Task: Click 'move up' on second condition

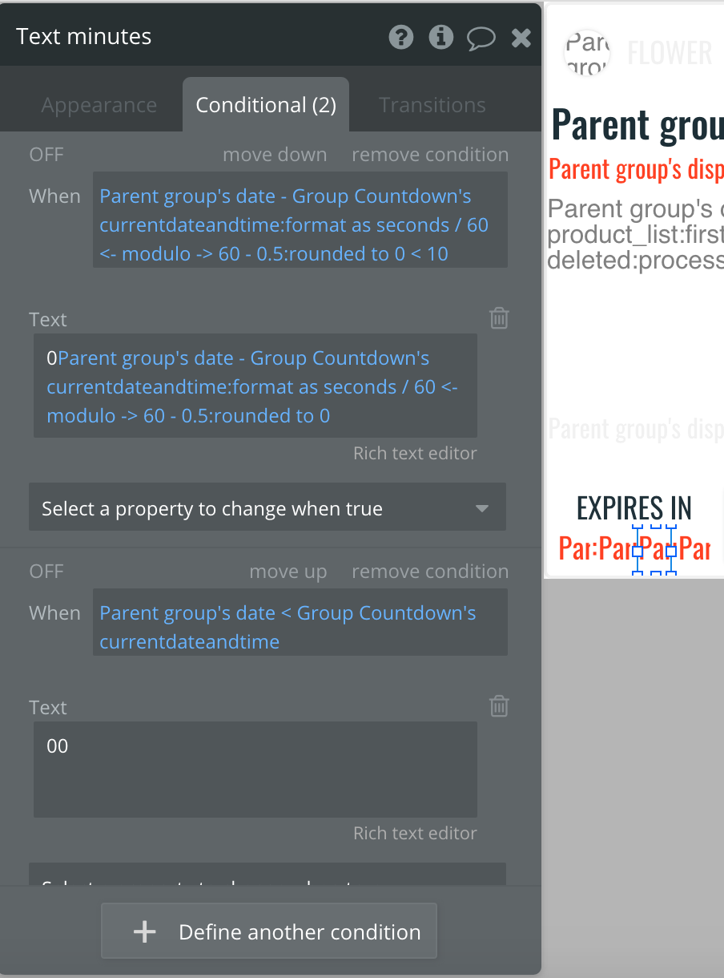Action: [x=288, y=572]
